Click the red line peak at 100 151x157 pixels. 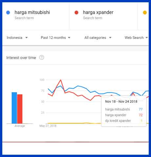61,80
